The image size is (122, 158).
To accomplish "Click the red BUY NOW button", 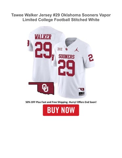I will click(x=61, y=110).
